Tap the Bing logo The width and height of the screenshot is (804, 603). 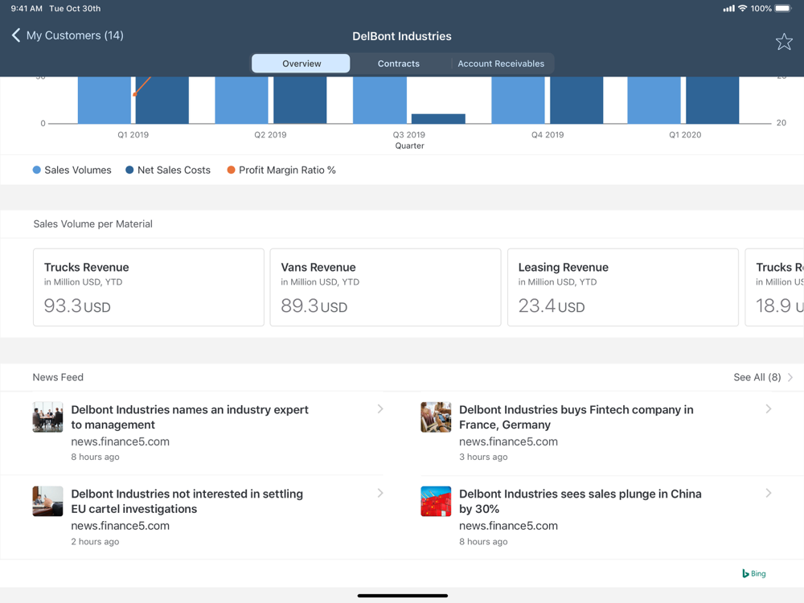coord(754,573)
